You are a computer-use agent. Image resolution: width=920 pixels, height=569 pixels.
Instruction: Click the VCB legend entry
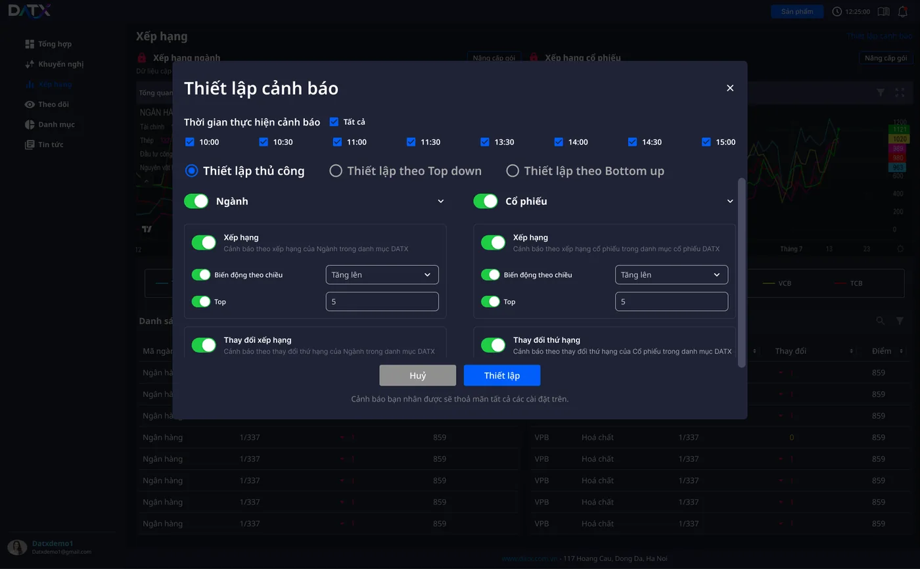tap(776, 283)
